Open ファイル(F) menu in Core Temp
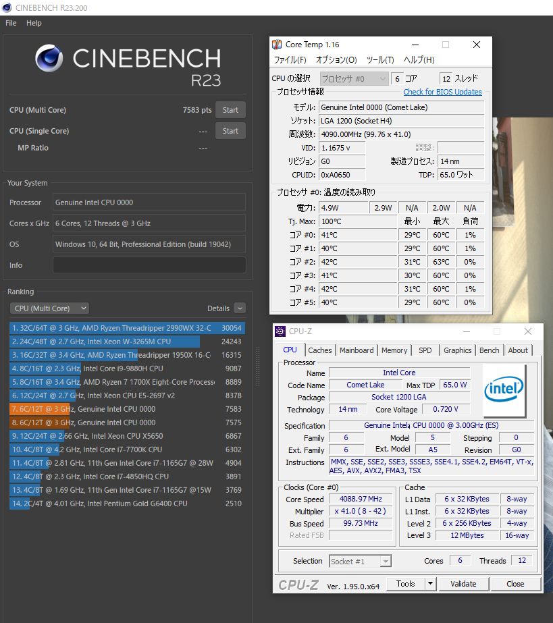The width and height of the screenshot is (553, 623). pos(290,59)
